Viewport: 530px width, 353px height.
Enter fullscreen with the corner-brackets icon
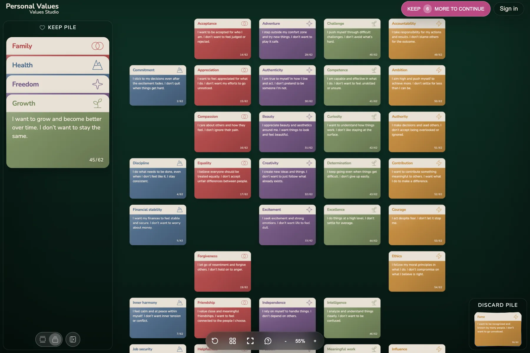click(x=250, y=341)
